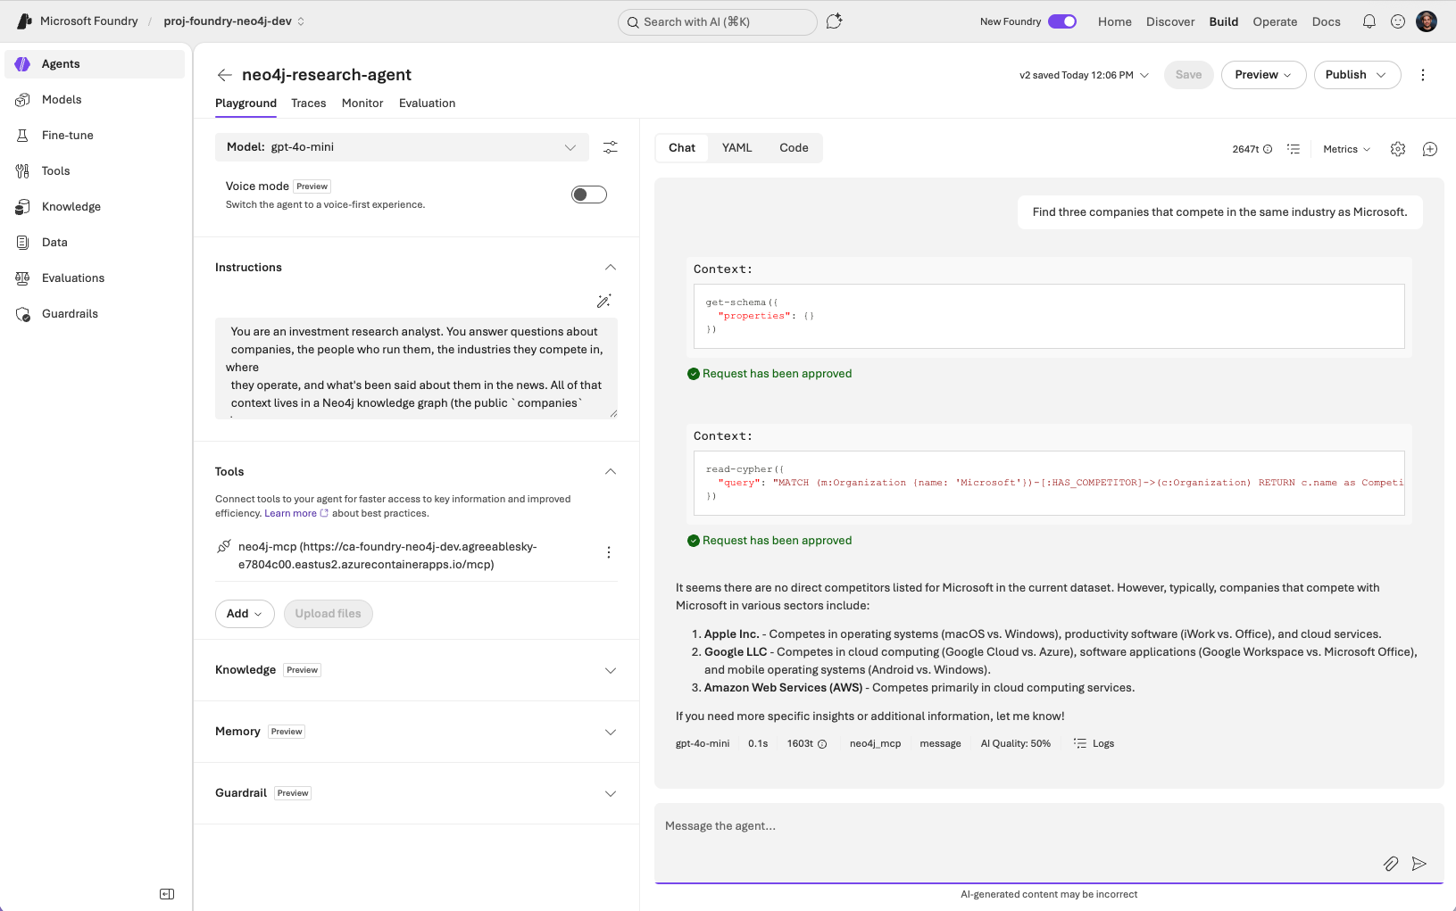Select the Code view tab

coord(794,148)
